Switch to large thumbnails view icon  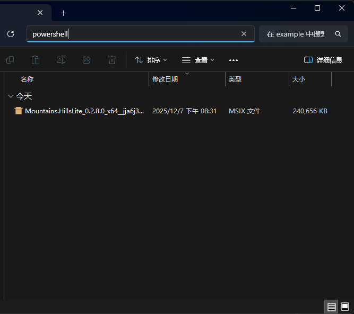[x=345, y=307]
